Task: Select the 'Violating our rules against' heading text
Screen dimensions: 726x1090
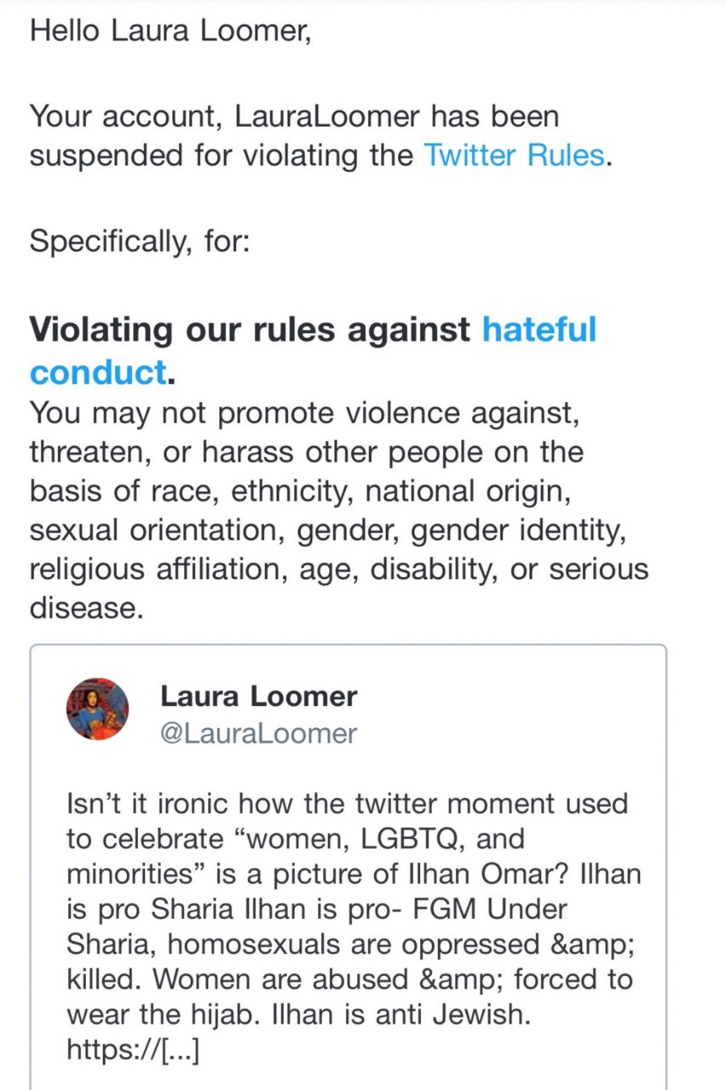Action: [251, 330]
